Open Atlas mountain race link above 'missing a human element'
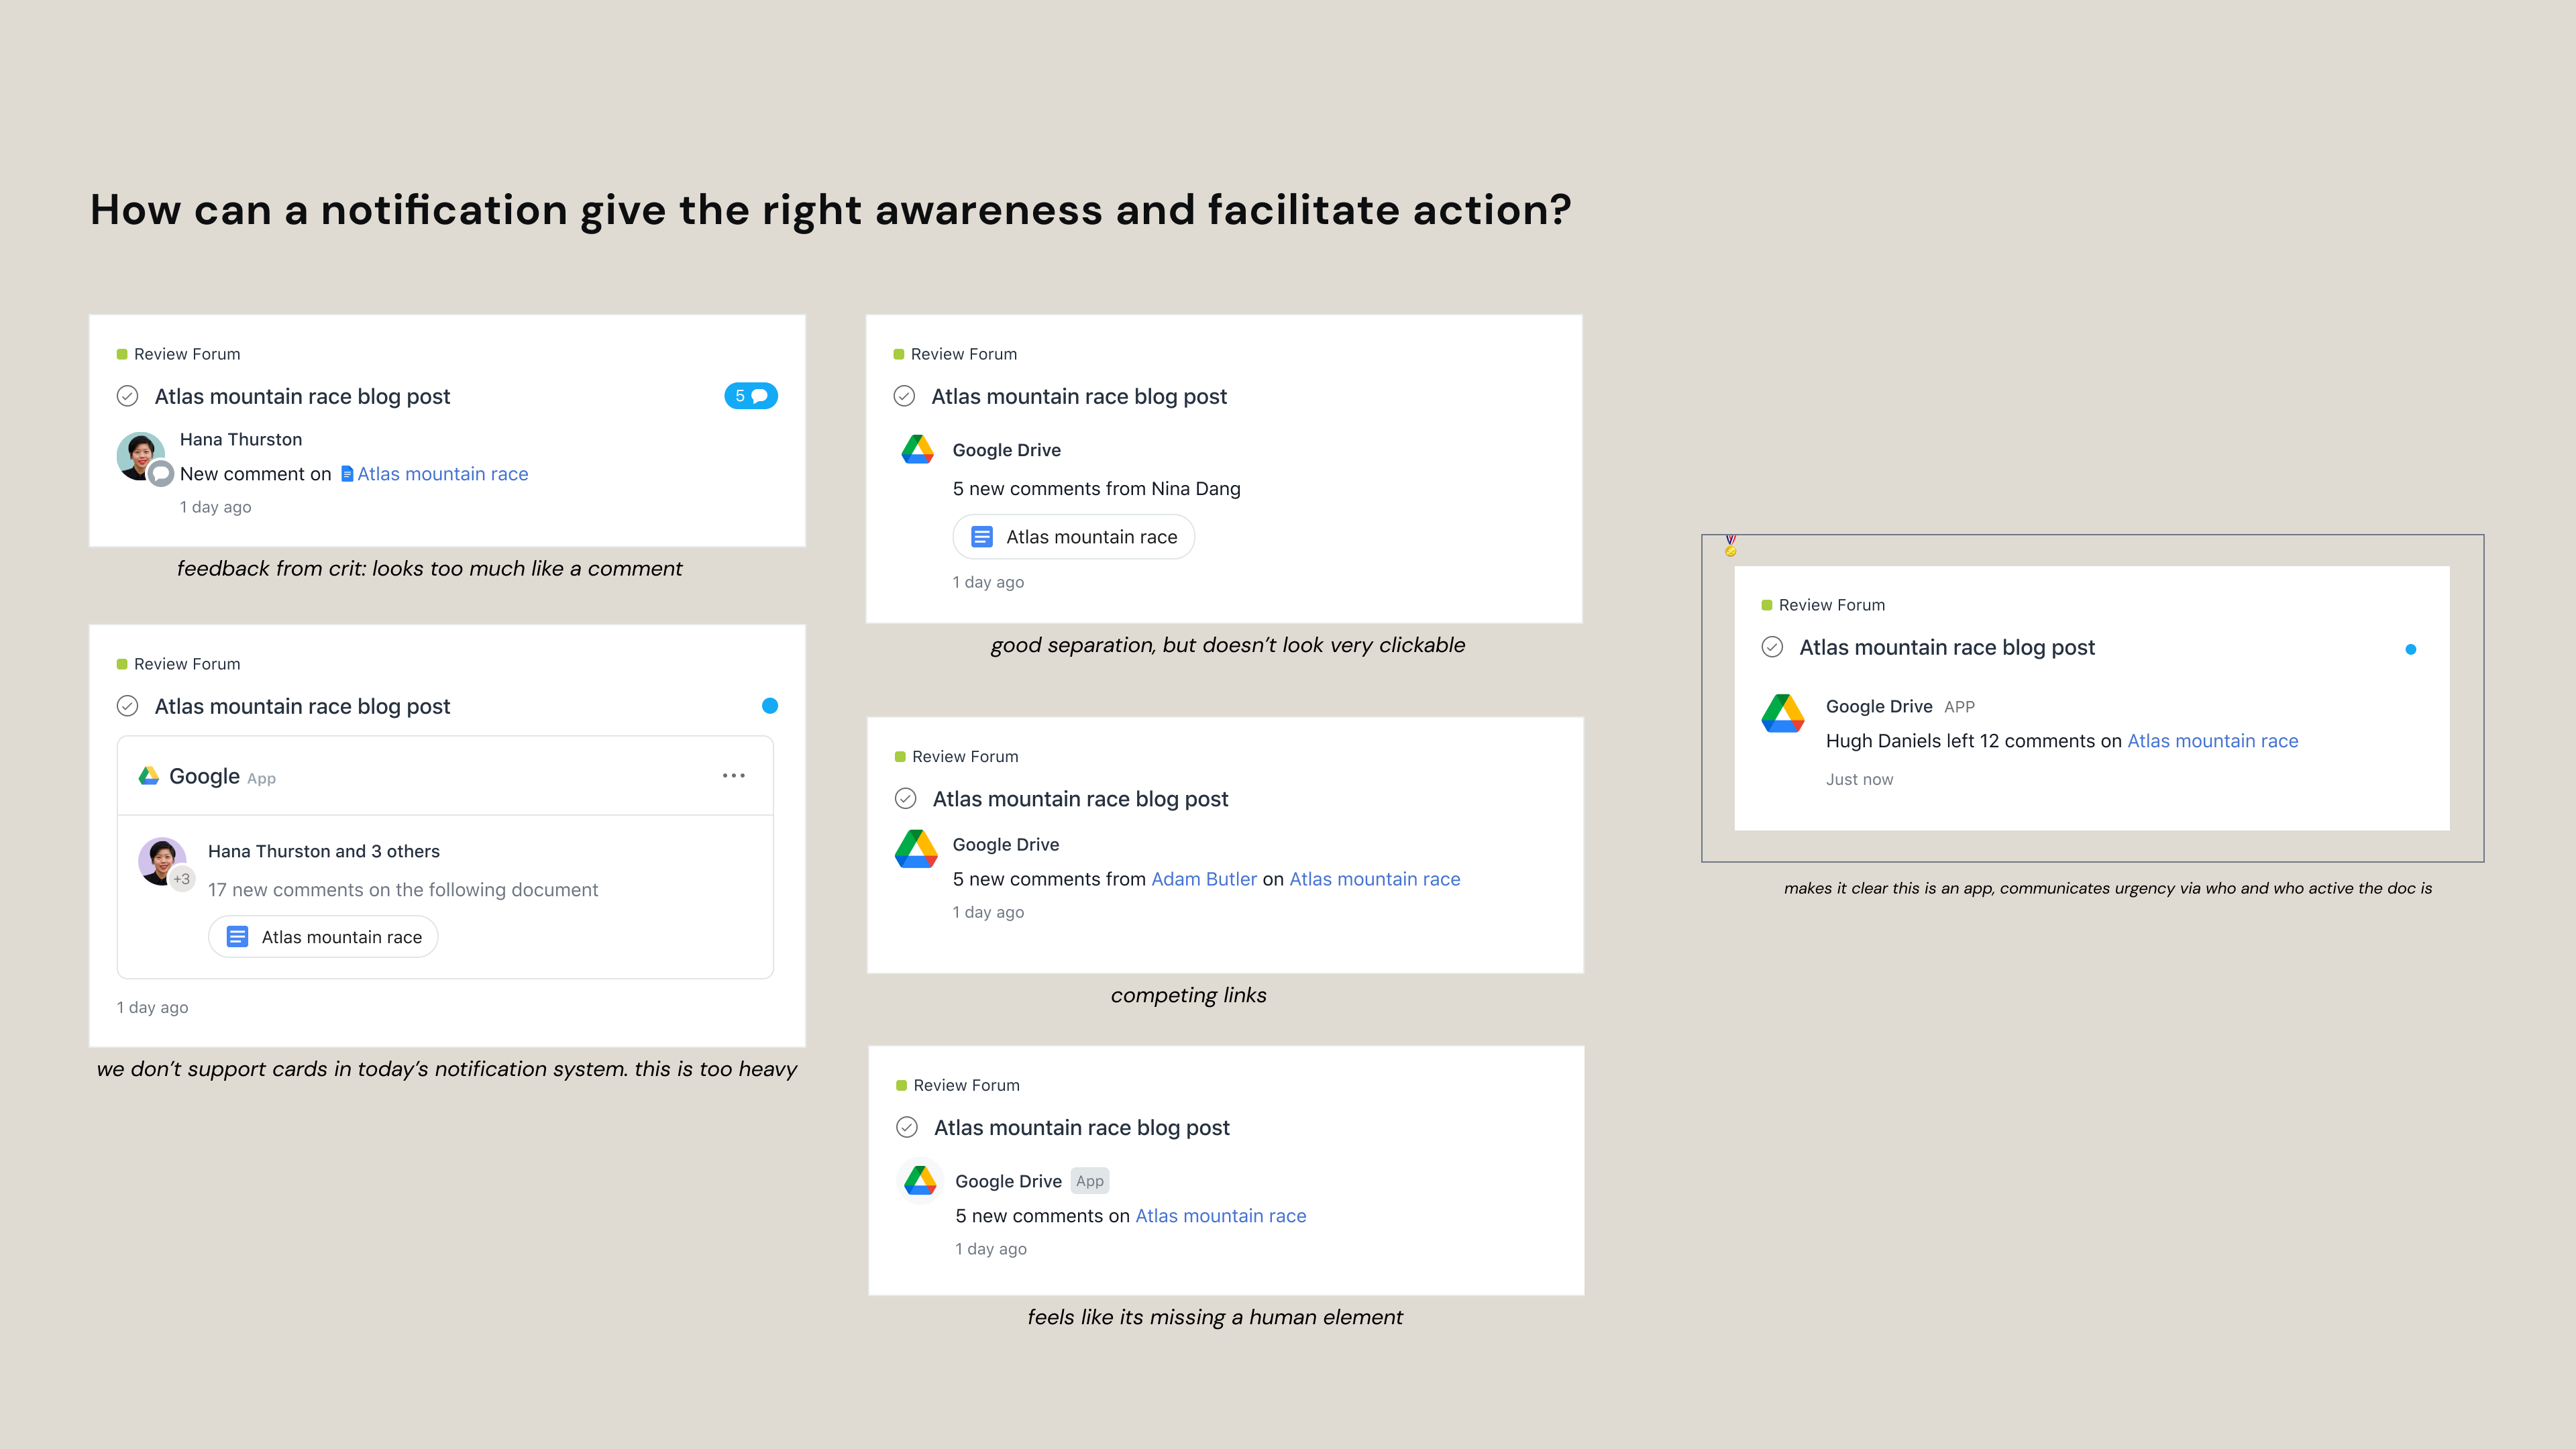Viewport: 2576px width, 1449px height. pos(1221,1216)
